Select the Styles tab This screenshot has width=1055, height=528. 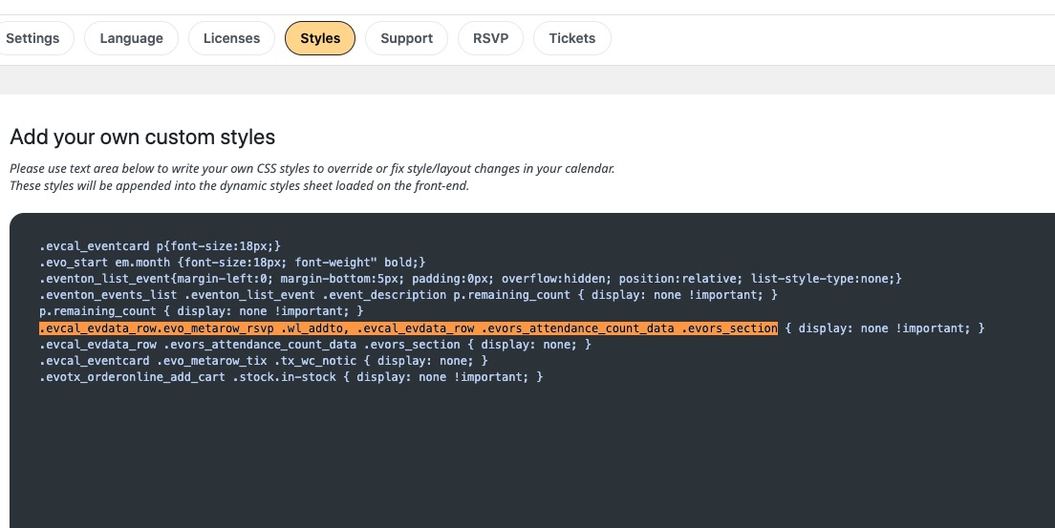[x=320, y=38]
